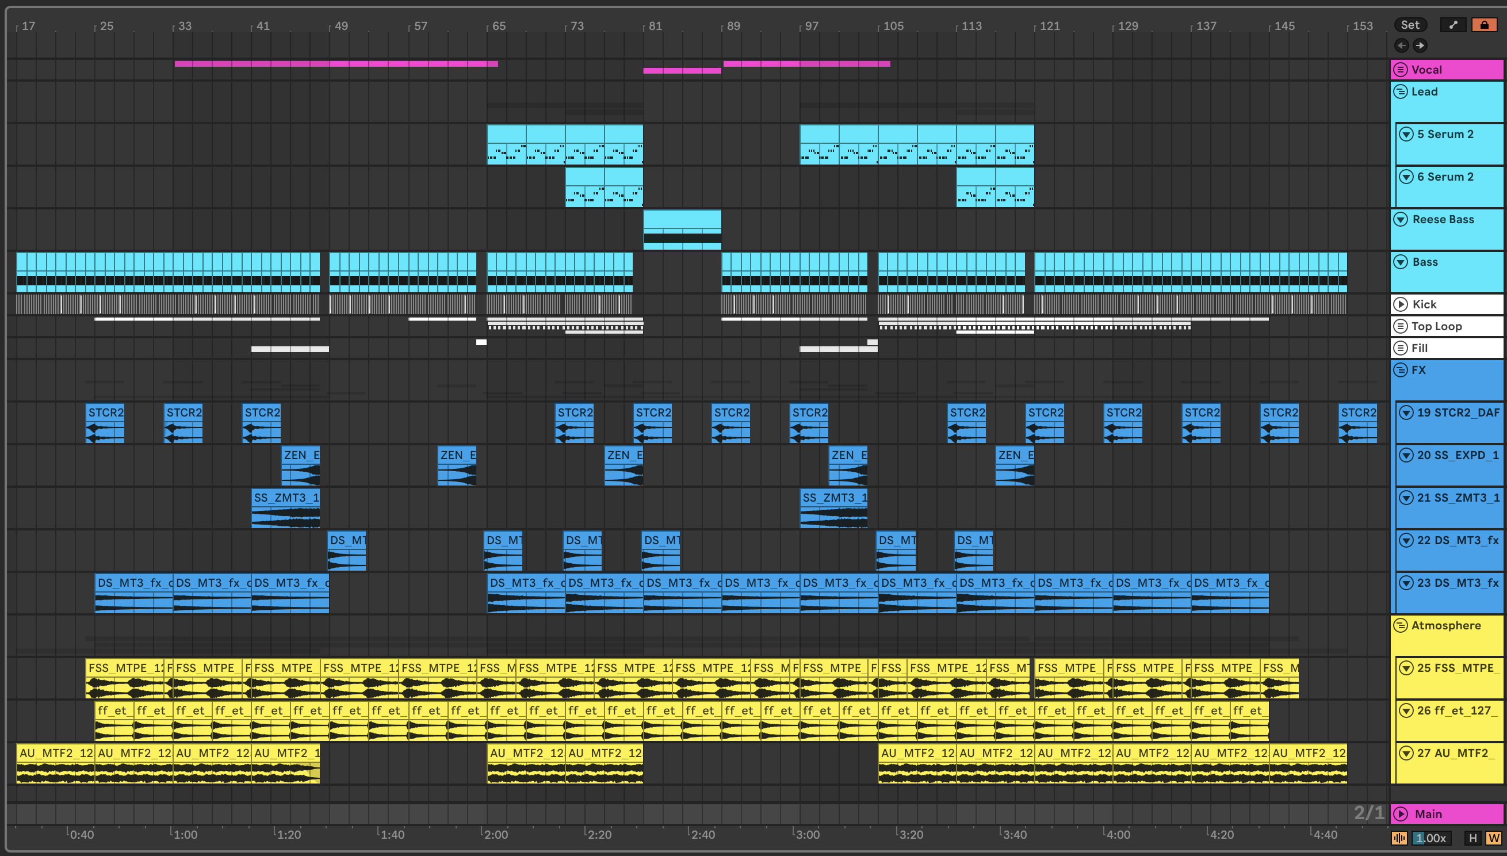Collapse the 5 Serum 2 track
Viewport: 1507px width, 856px height.
[x=1406, y=134]
